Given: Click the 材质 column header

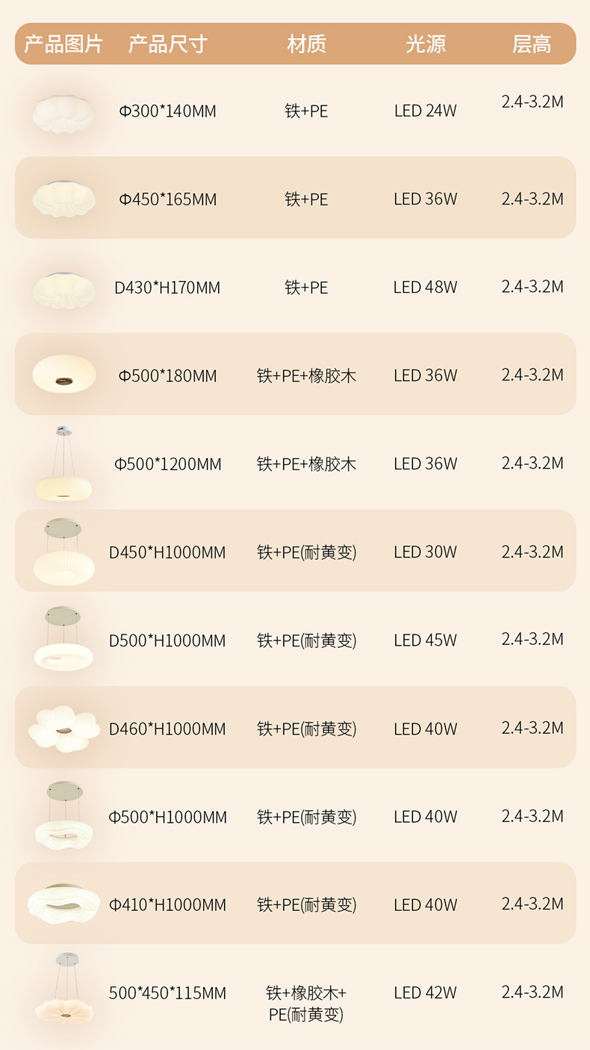Looking at the screenshot, I should [x=307, y=44].
